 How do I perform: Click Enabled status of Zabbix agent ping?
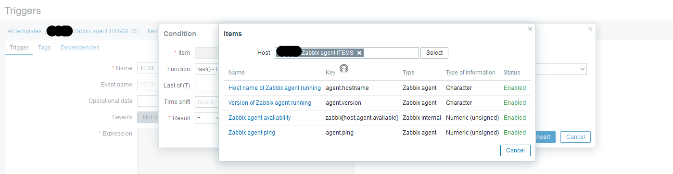tap(515, 133)
